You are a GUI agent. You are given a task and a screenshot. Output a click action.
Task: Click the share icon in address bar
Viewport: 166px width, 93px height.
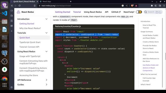[x=127, y=6]
